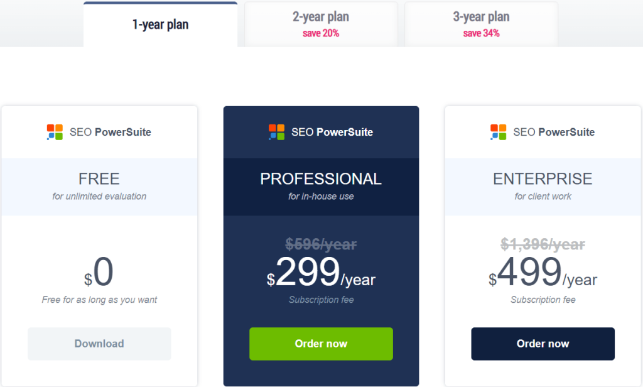This screenshot has height=387, width=643.
Task: Click the 'save 34%' label
Action: click(482, 33)
